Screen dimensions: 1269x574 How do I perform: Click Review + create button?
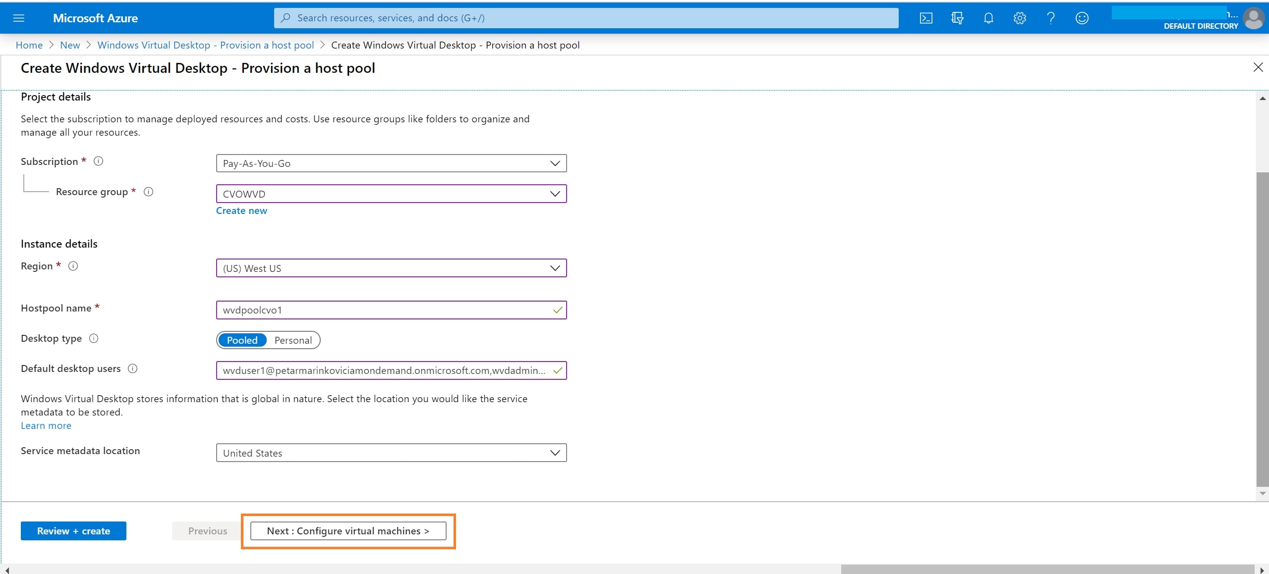tap(73, 531)
